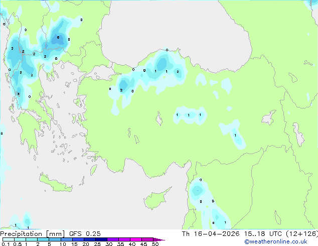Image resolution: width=318 pixels, height=246 pixels.
Task: Click the '0.5' legend scale label
Action: [x=17, y=244]
